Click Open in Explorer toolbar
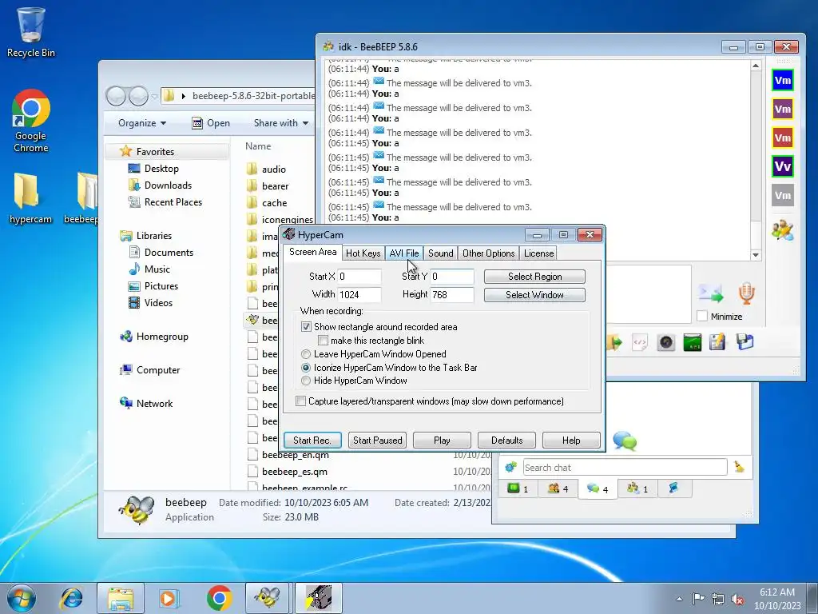The width and height of the screenshot is (818, 614). pyautogui.click(x=211, y=123)
